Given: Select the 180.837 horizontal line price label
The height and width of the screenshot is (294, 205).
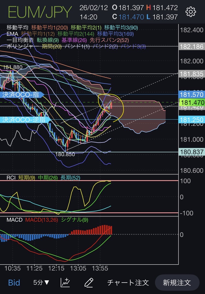Looking at the screenshot, I should (192, 152).
